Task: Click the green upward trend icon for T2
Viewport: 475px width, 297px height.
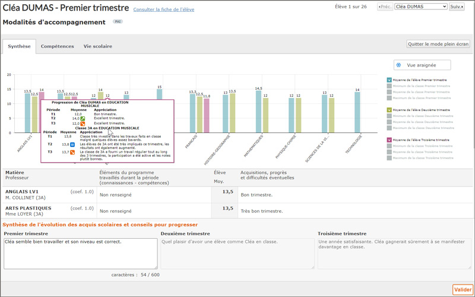Action: pos(83,119)
